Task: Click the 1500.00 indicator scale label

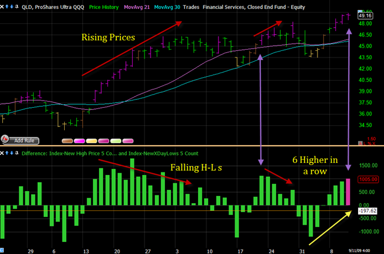Action: 368,165
